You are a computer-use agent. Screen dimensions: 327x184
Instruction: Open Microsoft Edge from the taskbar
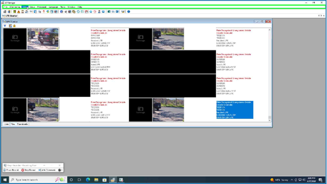[x=88, y=180]
